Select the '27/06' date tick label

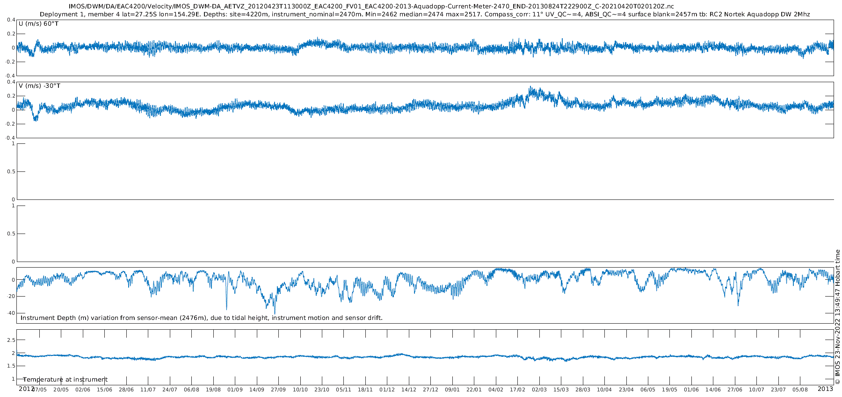pyautogui.click(x=735, y=390)
